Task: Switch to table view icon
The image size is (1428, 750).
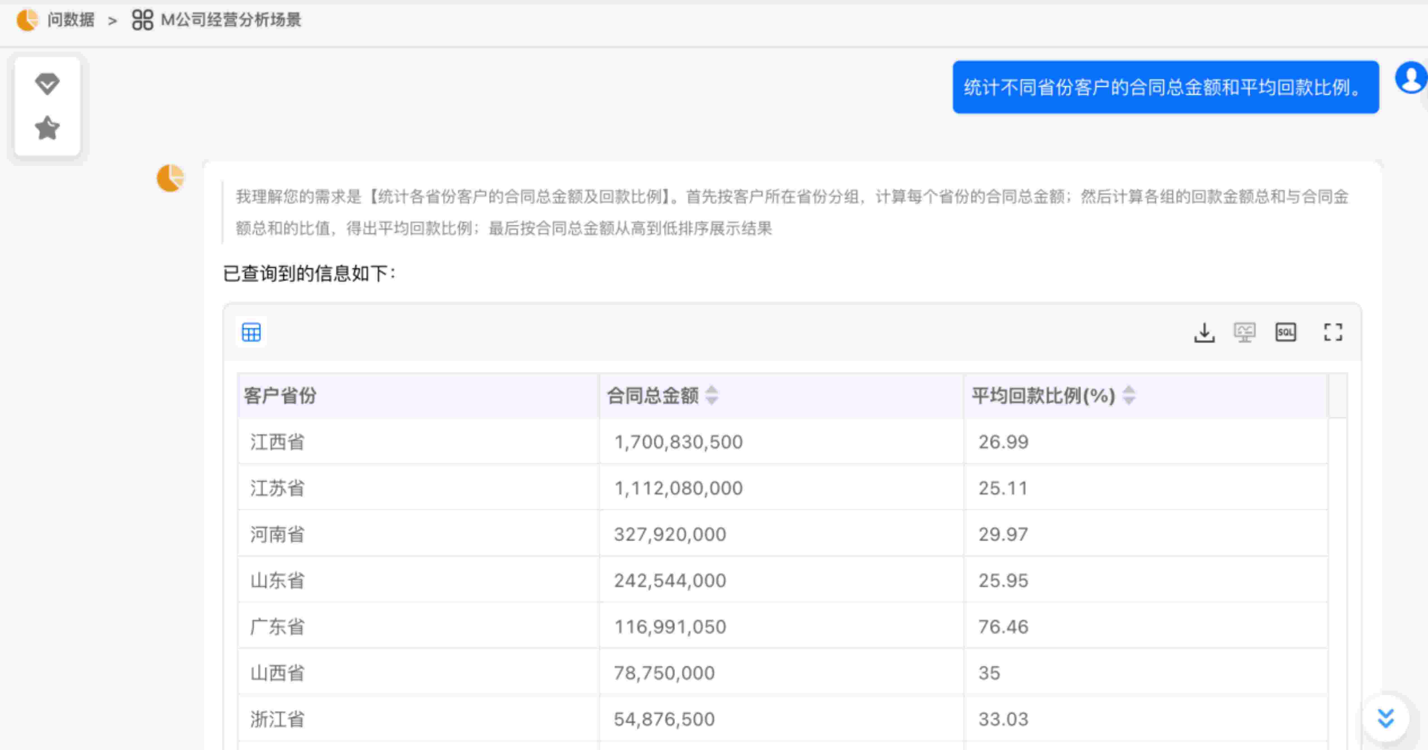Action: click(251, 332)
